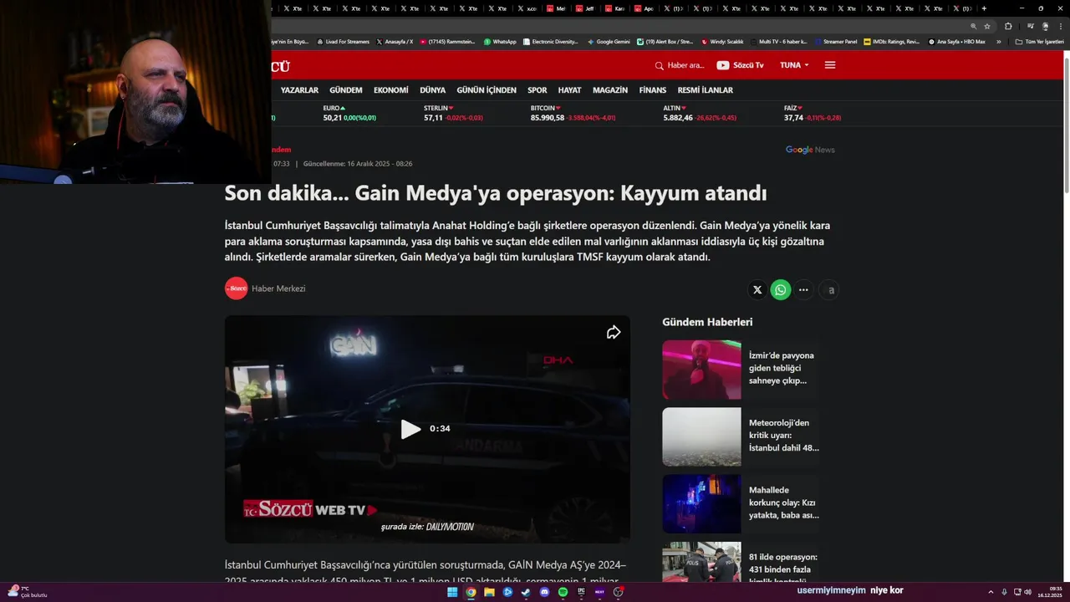Open a new browser tab
This screenshot has width=1070, height=602.
point(984,8)
